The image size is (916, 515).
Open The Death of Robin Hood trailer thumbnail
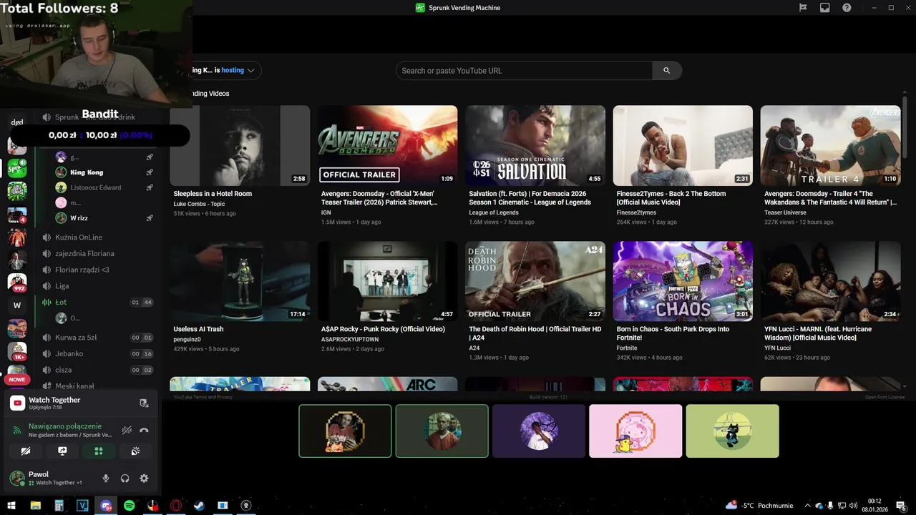coord(535,281)
